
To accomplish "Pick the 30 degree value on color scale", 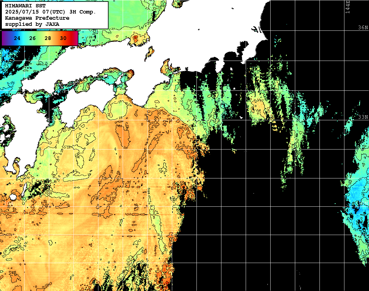I will tap(63, 38).
